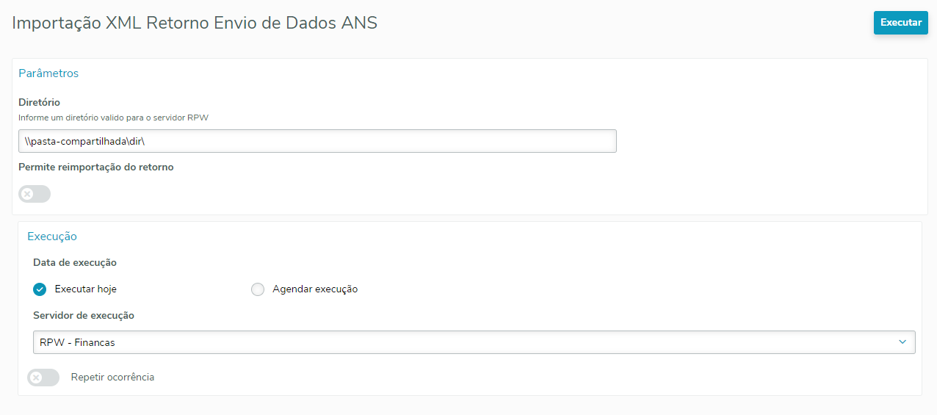Viewport: 937px width, 415px height.
Task: Enable the Repetir ocorrência switch
Action: click(x=43, y=378)
